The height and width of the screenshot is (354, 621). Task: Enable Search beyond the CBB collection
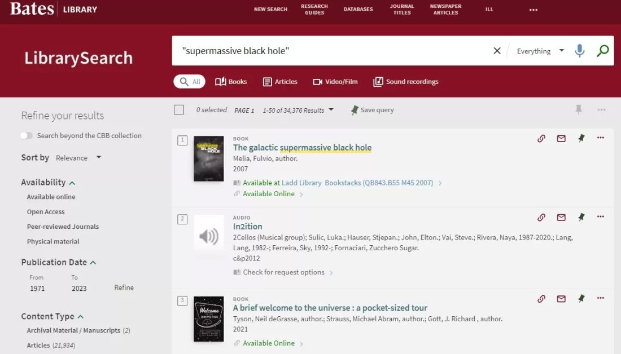27,135
